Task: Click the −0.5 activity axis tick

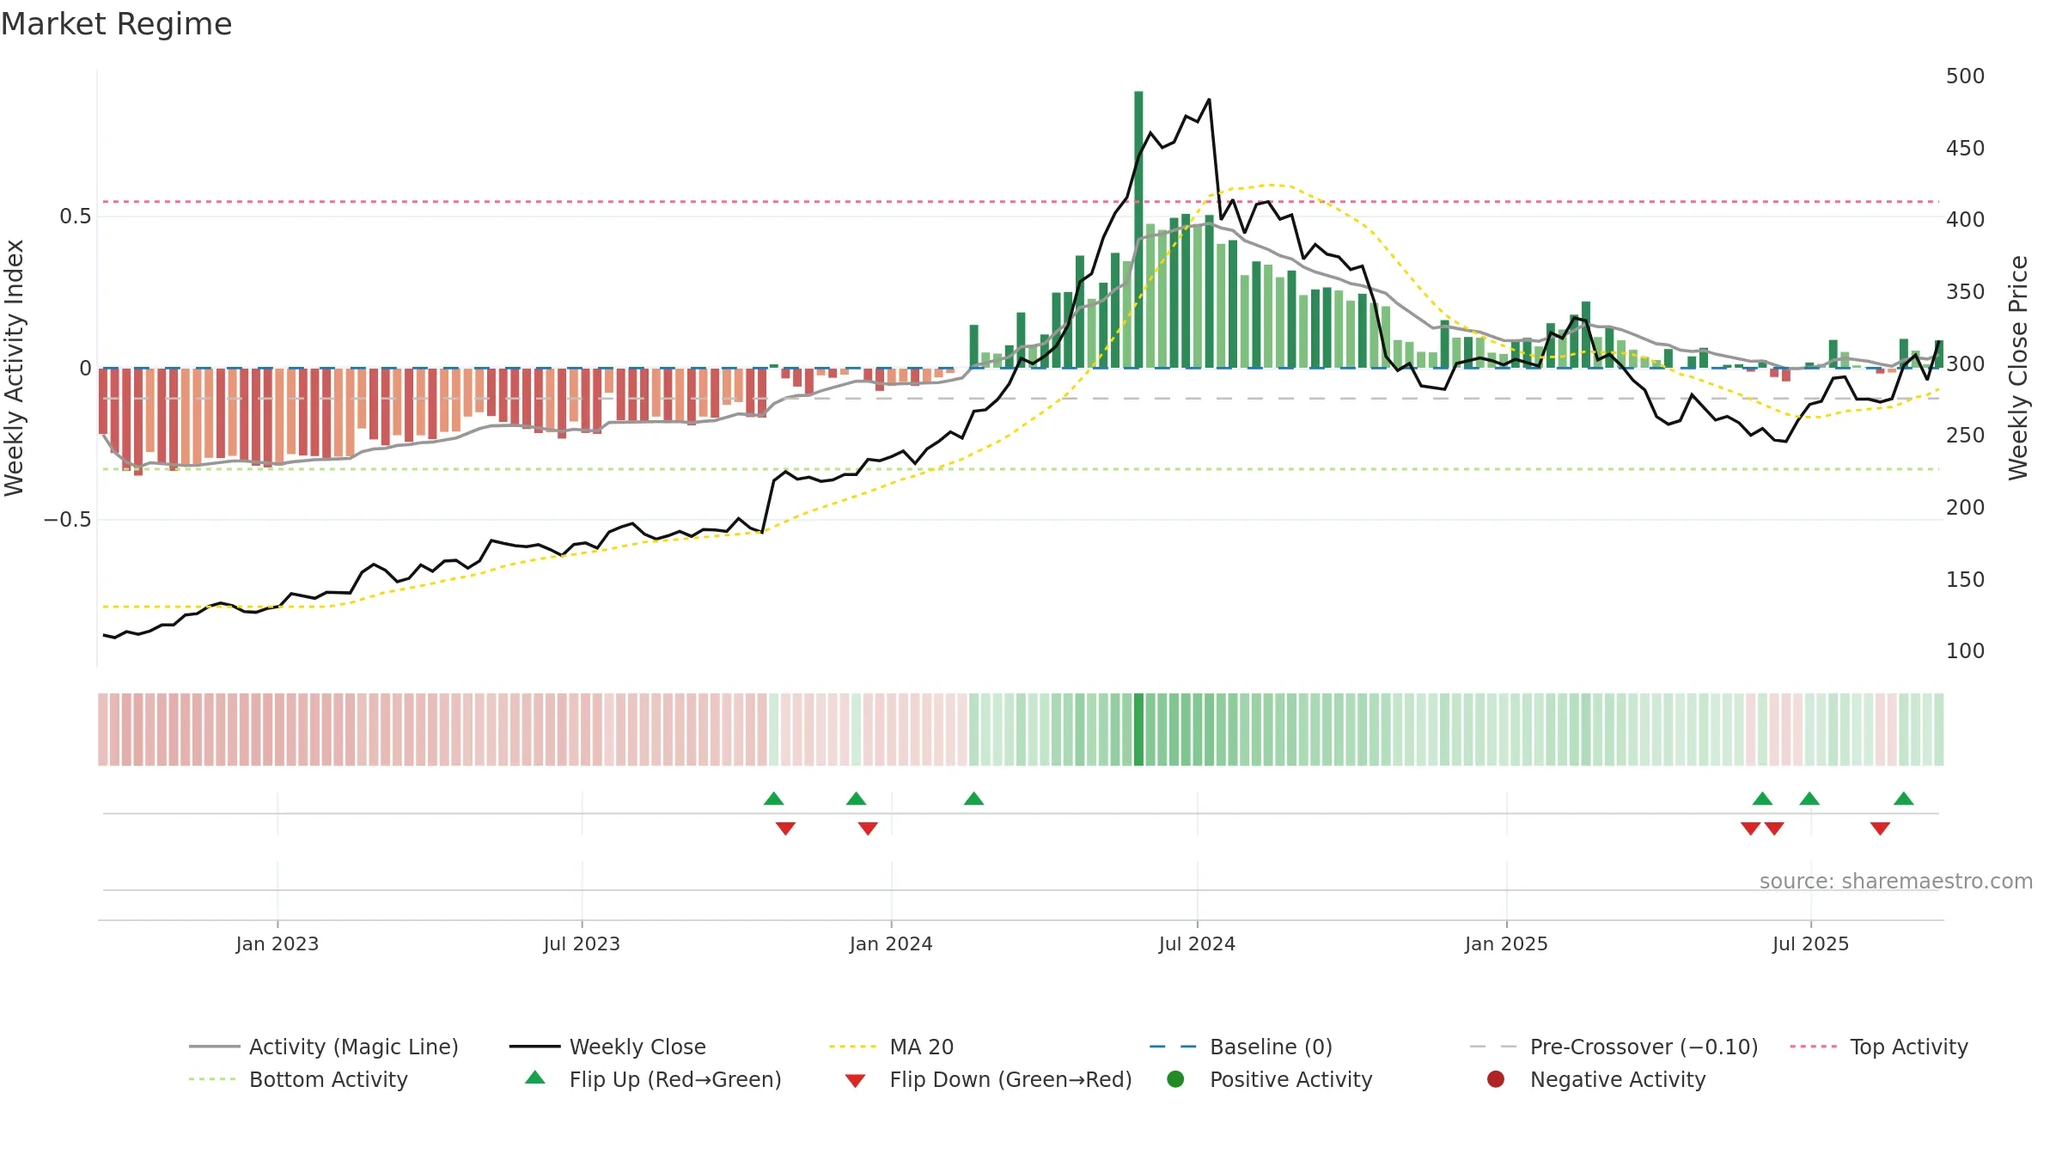Action: [67, 520]
